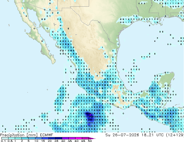Image resolution: width=184 pixels, height=142 pixels.
Task: Click the '35' legend scale value
Action: [x=70, y=141]
